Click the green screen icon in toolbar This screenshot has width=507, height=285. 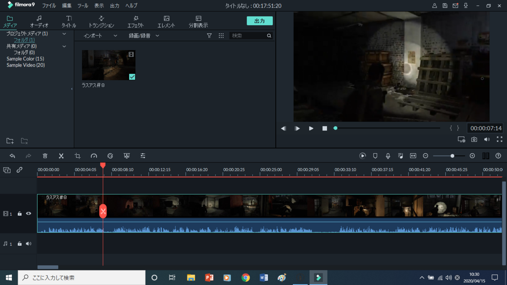(x=126, y=156)
